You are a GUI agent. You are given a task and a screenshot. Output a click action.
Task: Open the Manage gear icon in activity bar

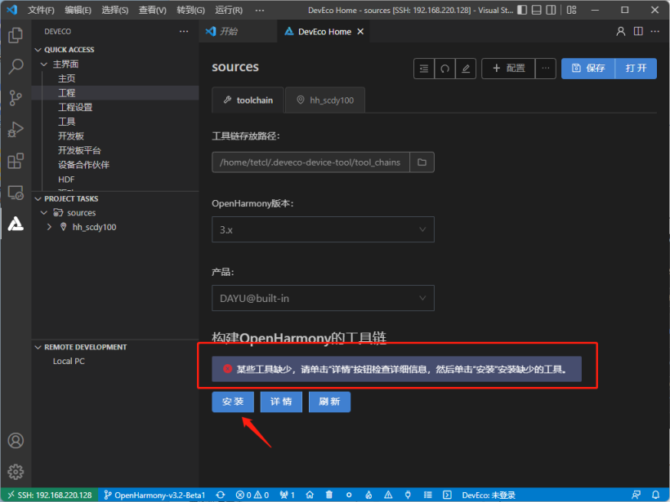(x=15, y=472)
